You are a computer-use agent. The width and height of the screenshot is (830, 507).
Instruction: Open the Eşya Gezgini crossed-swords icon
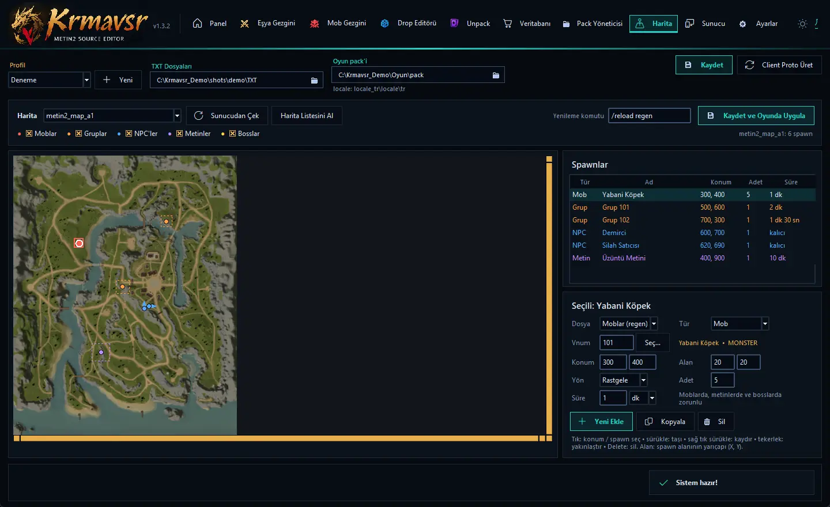pos(244,24)
